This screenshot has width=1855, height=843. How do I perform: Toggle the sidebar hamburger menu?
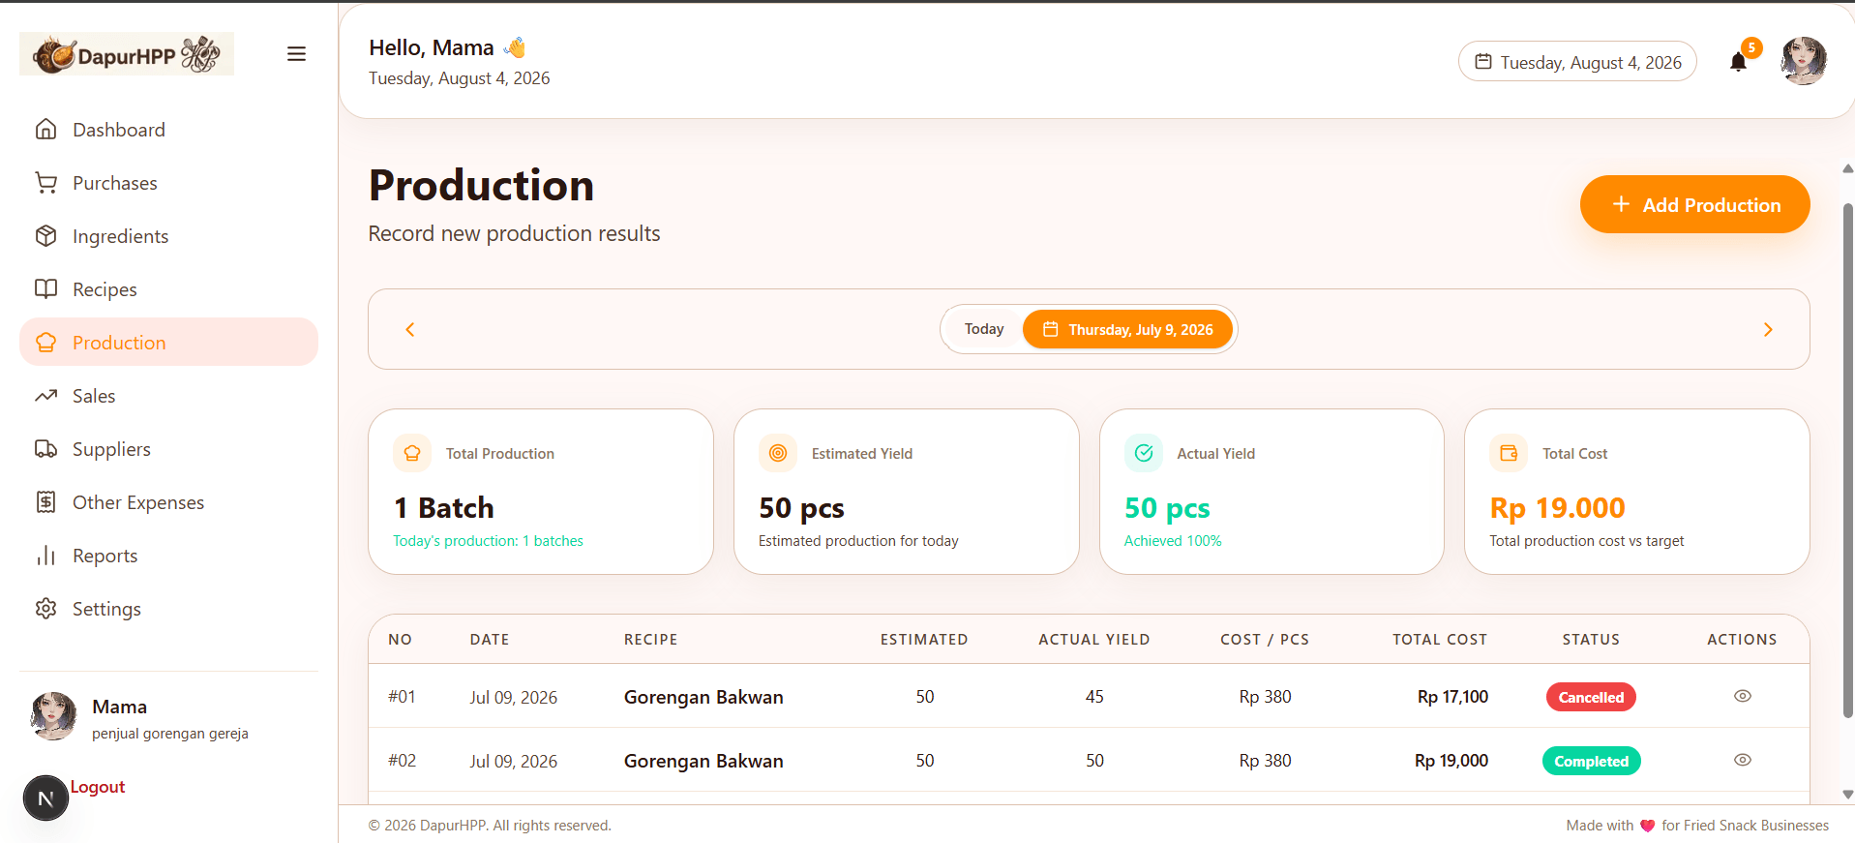coord(296,54)
